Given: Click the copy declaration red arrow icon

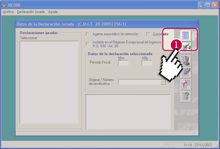Looking at the screenshot, I should pyautogui.click(x=186, y=85).
